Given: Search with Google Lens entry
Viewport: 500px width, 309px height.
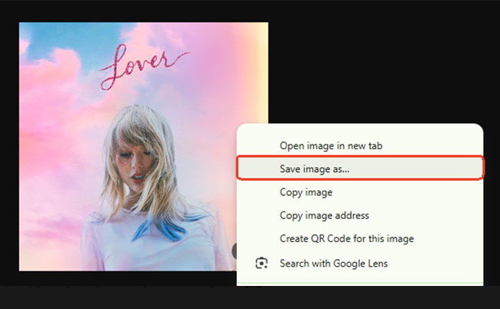Looking at the screenshot, I should (360, 264).
